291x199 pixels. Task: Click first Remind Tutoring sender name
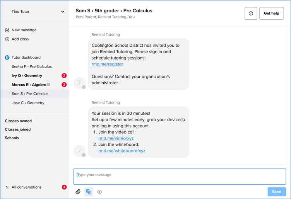click(106, 34)
